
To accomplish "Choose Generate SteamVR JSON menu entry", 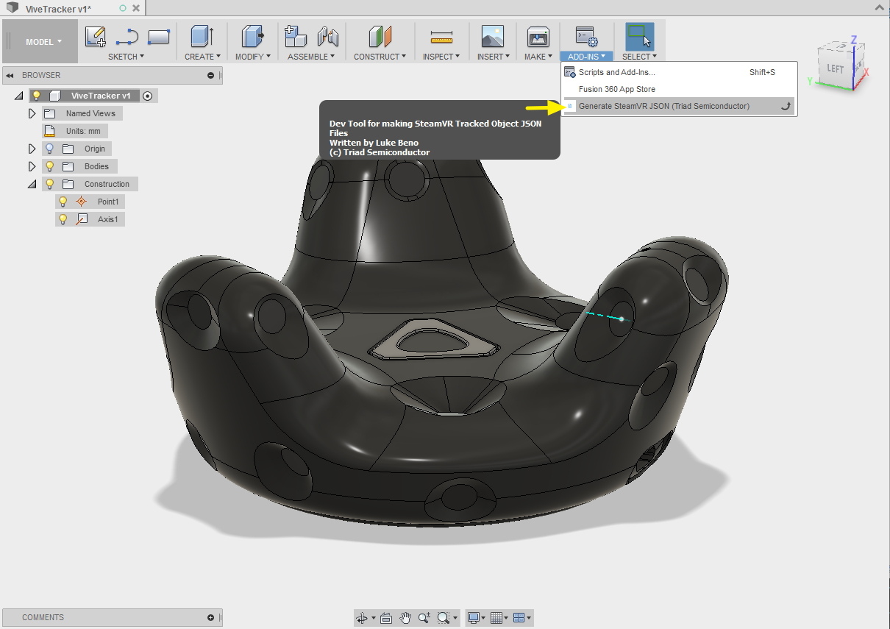I will pos(678,106).
